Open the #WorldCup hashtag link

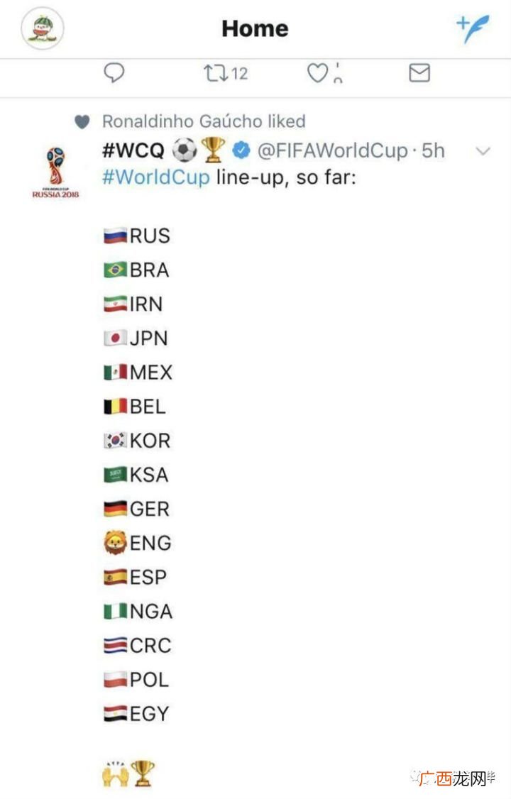(x=156, y=177)
